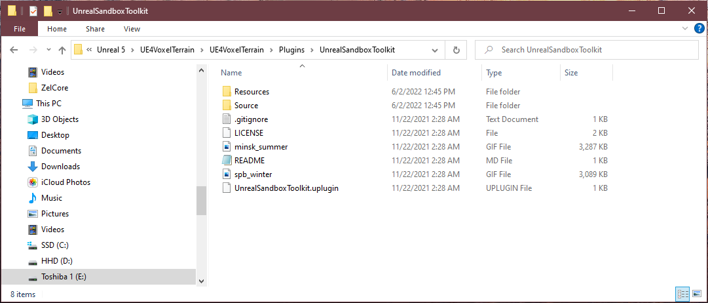Click the Search UnrealSandboxToolkit field
708x303 pixels.
pos(587,50)
